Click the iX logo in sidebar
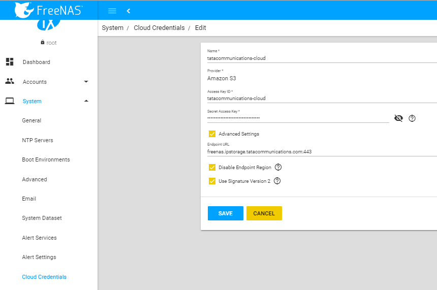This screenshot has width=437, height=290. 49,25
